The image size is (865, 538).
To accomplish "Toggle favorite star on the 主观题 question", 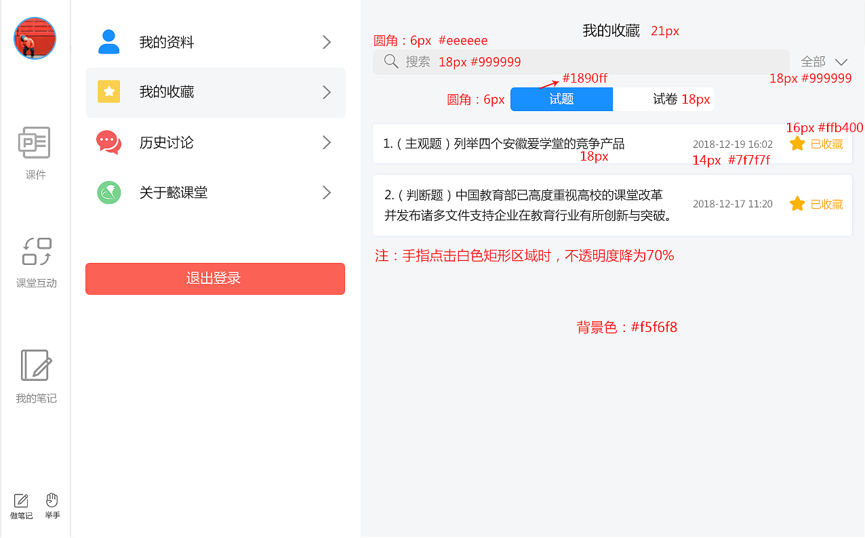I will 797,144.
